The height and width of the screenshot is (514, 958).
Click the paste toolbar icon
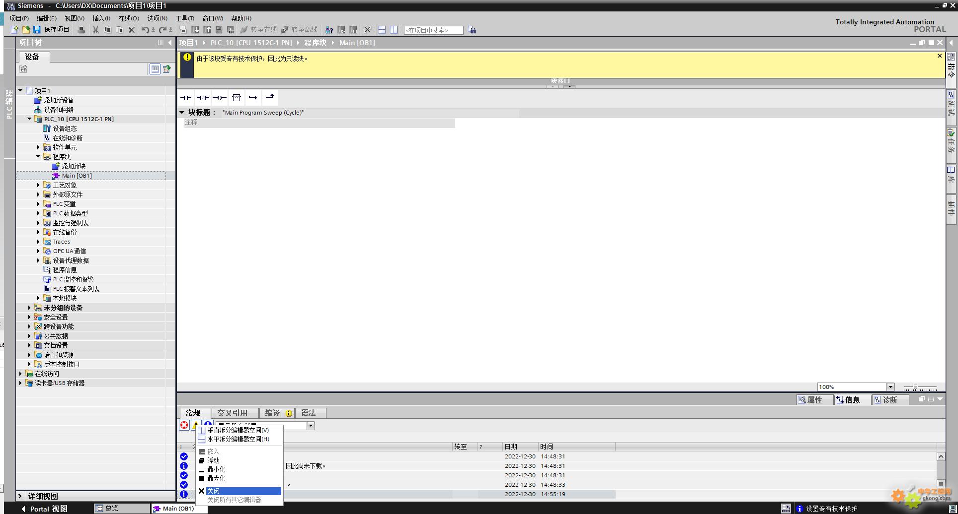coord(119,30)
